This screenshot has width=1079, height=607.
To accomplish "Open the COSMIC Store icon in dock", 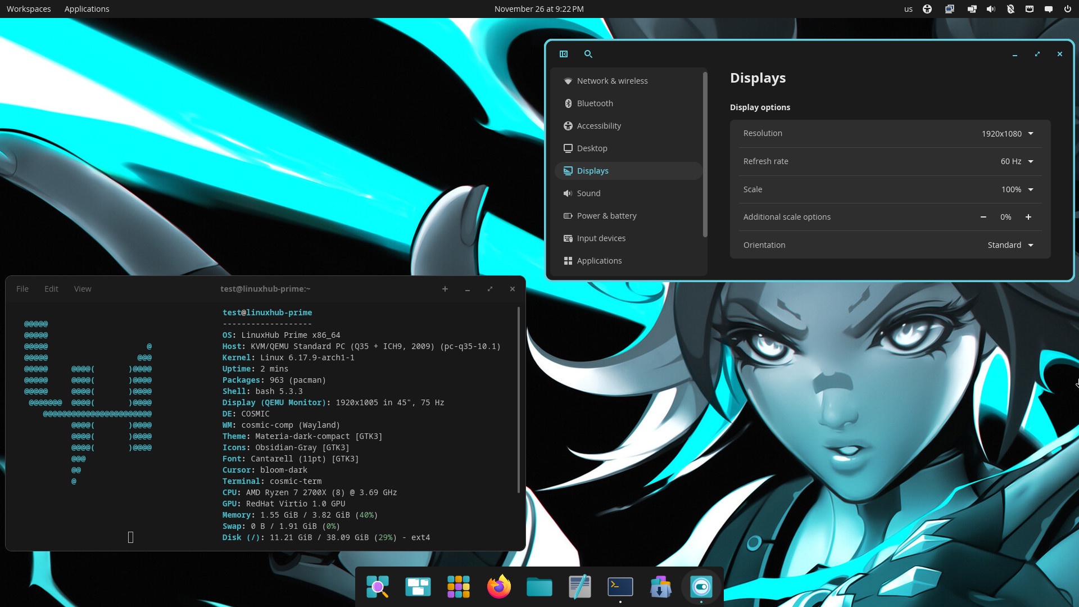I will tap(661, 587).
